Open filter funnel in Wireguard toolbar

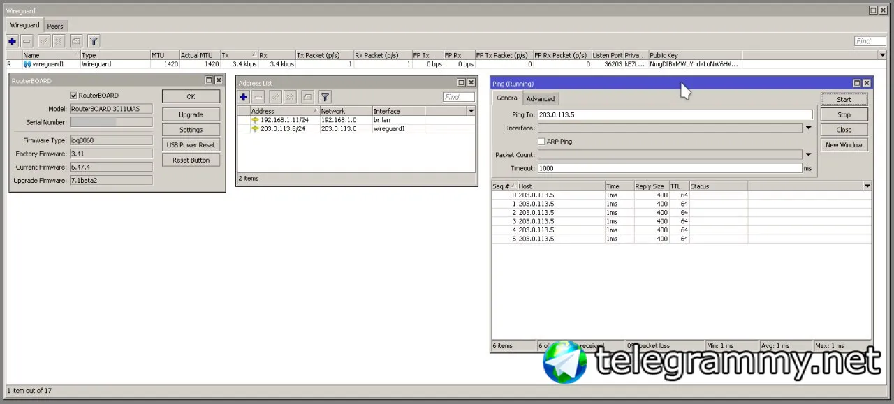pos(94,41)
